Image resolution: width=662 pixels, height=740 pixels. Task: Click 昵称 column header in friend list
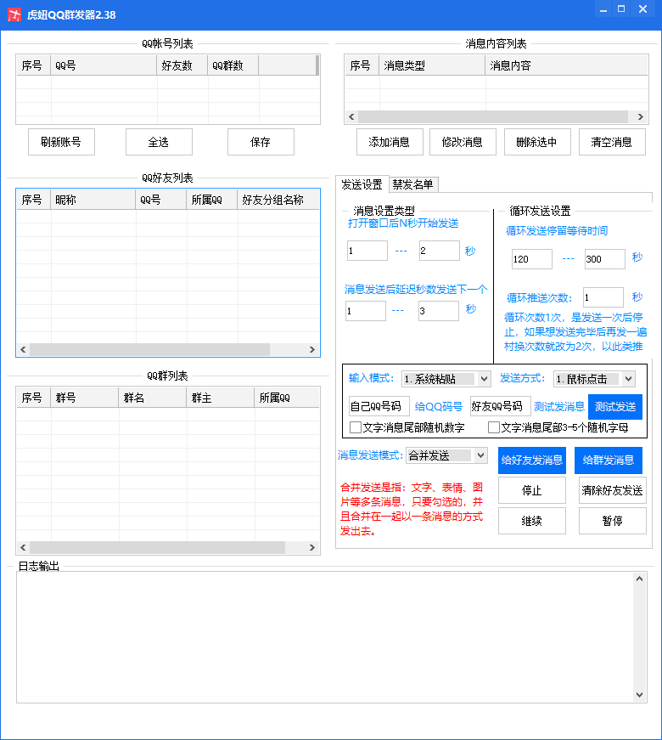[x=93, y=201]
